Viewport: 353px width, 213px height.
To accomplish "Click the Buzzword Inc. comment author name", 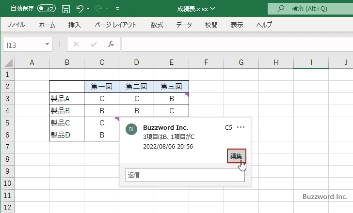I will (x=165, y=127).
